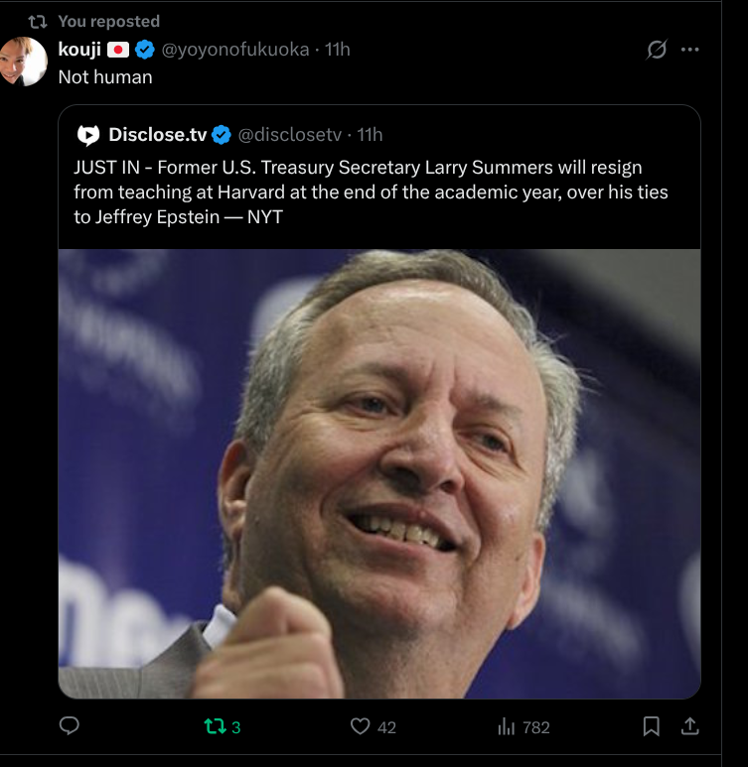Screen dimensions: 748x767
Task: Open kouji's profile picture
Action: click(23, 62)
